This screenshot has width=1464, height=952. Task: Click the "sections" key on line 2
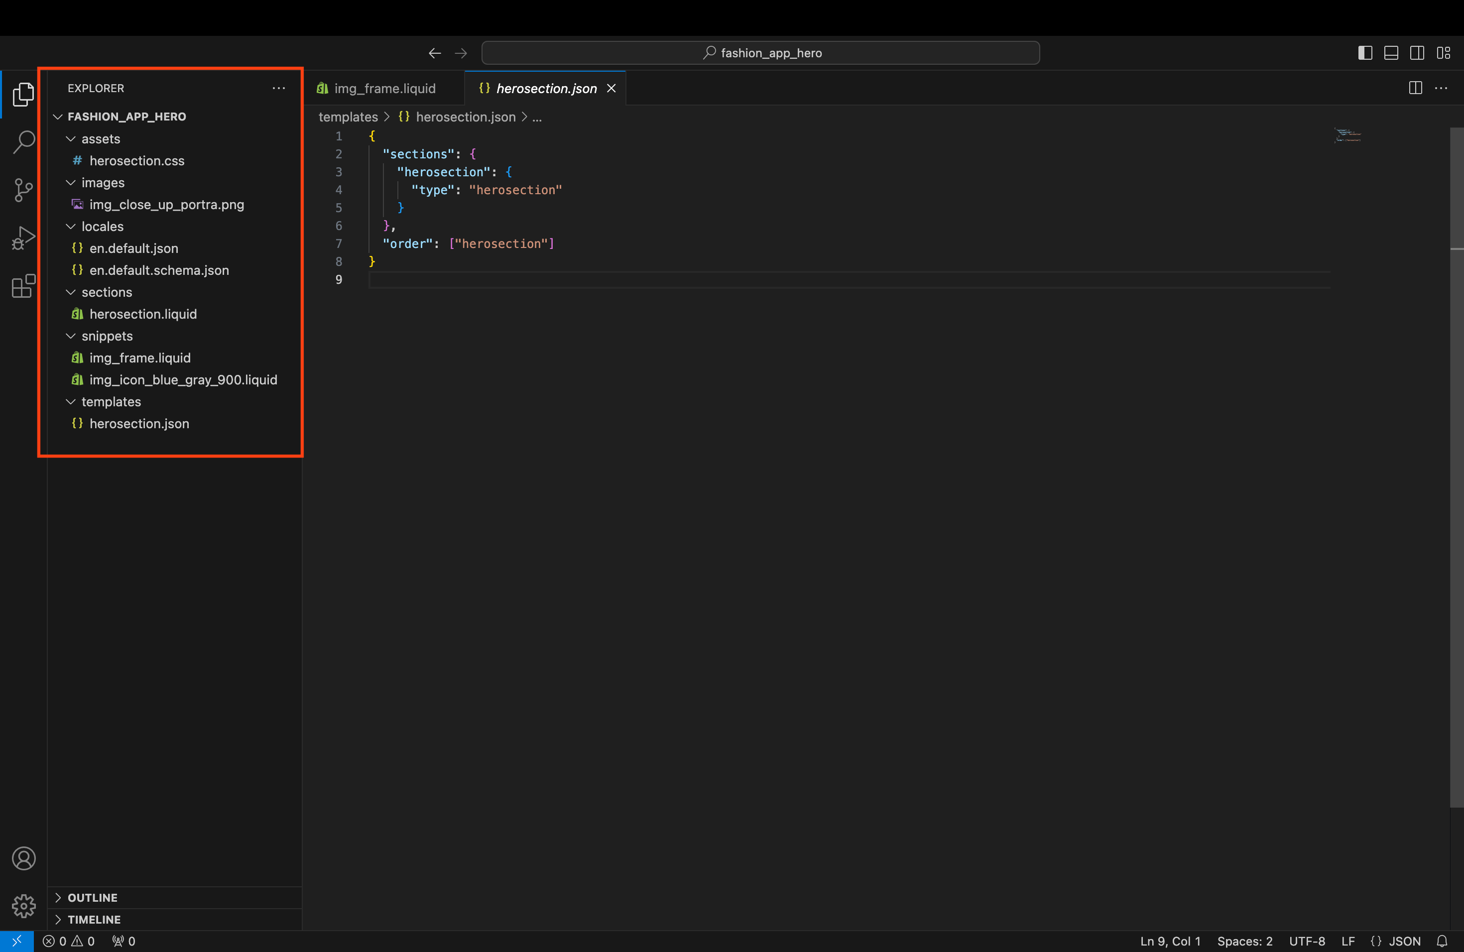pos(418,154)
